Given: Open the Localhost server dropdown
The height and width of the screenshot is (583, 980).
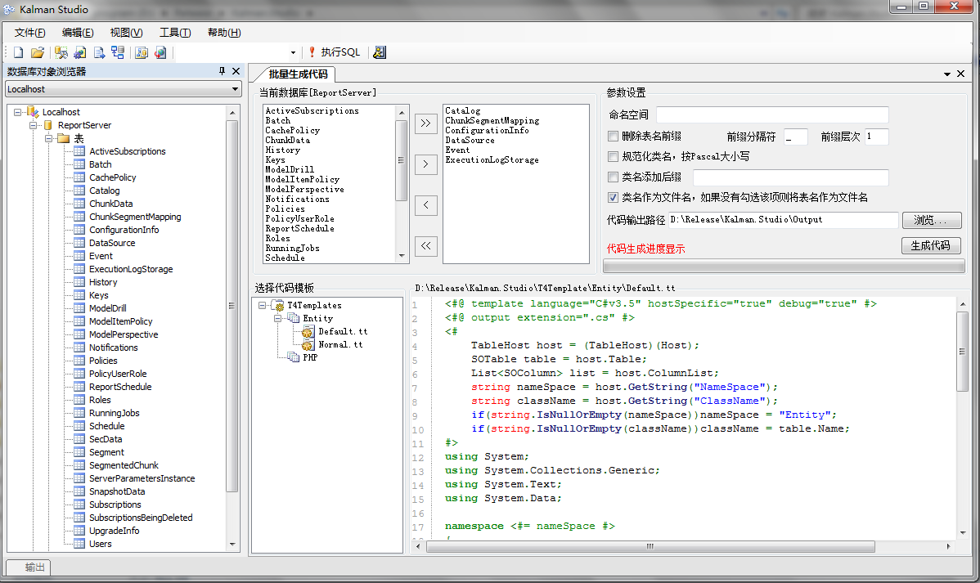Looking at the screenshot, I should [235, 89].
